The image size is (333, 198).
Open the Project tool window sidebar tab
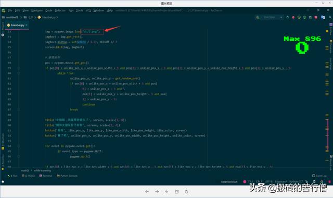tap(3, 27)
